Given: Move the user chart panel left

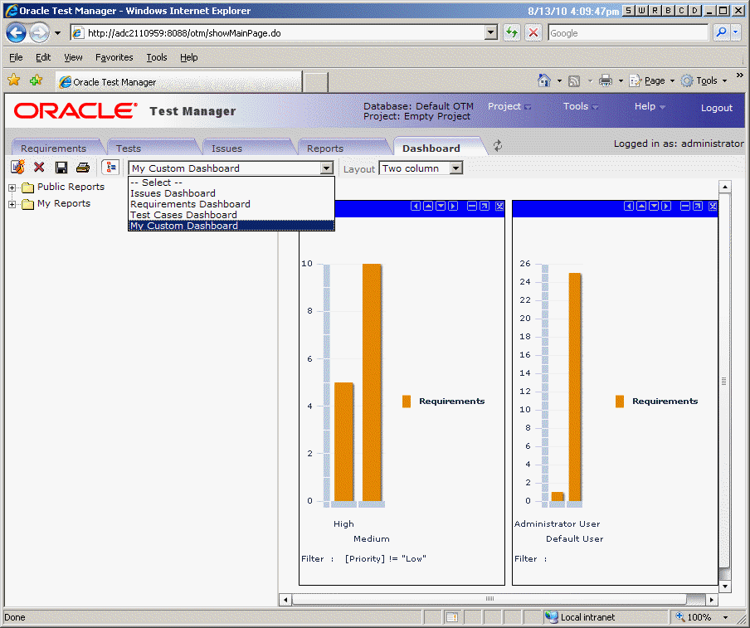Looking at the screenshot, I should tap(629, 206).
